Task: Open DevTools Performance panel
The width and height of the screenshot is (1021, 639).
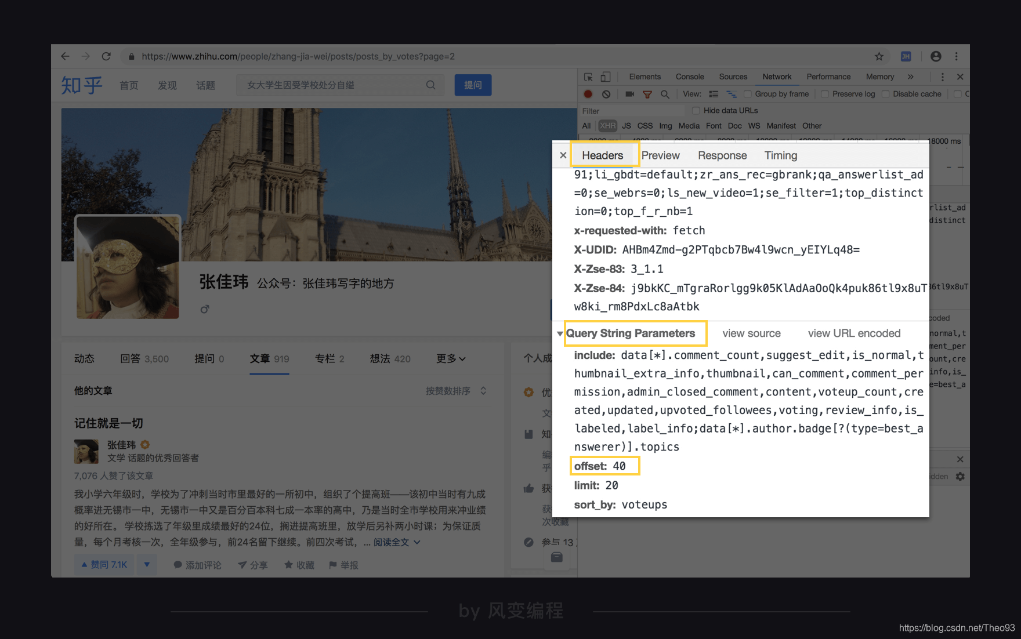Action: click(828, 77)
